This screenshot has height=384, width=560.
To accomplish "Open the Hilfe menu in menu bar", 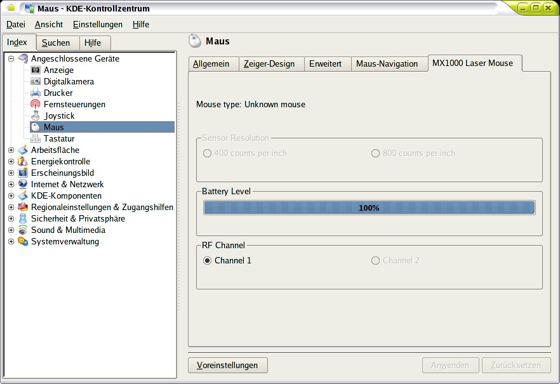I will (x=141, y=24).
